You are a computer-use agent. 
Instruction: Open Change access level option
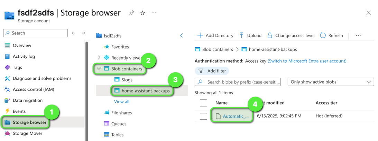point(291,35)
